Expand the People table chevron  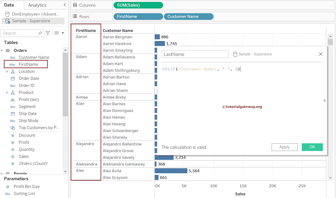tap(2, 173)
